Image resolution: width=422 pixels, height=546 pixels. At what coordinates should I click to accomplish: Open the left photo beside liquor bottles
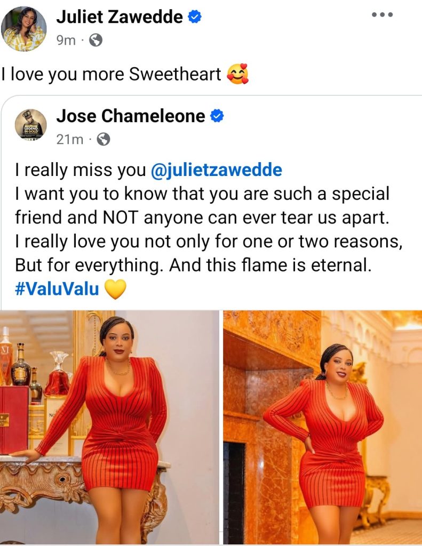click(109, 427)
